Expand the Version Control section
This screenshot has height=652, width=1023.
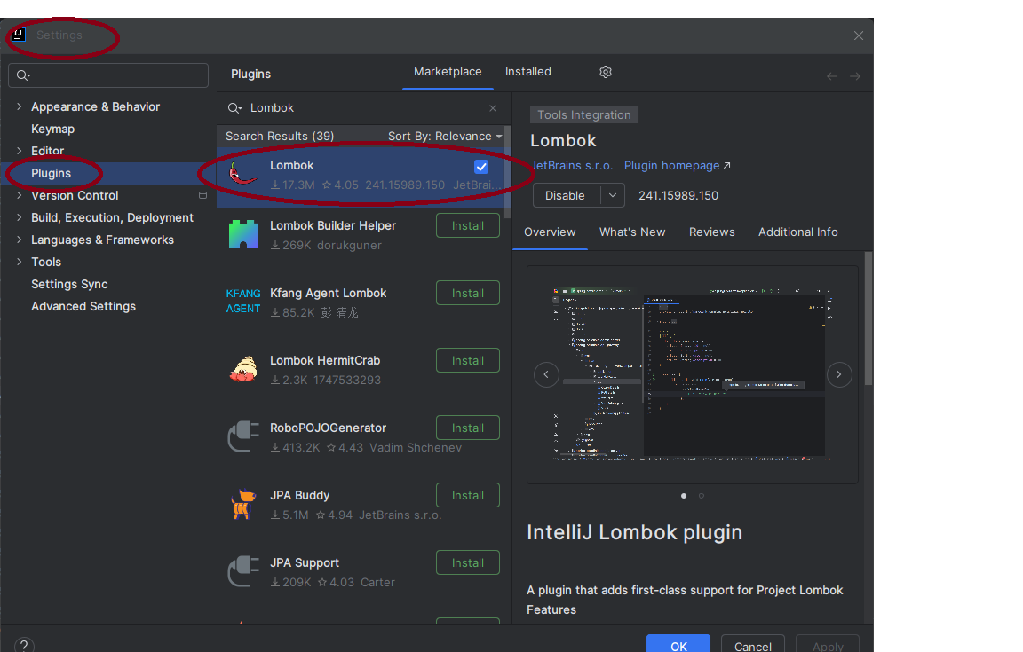coord(19,195)
